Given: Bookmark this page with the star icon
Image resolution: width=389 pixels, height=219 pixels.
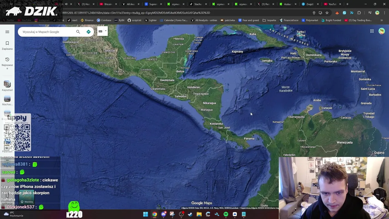Looking at the screenshot, I should pyautogui.click(x=327, y=13).
